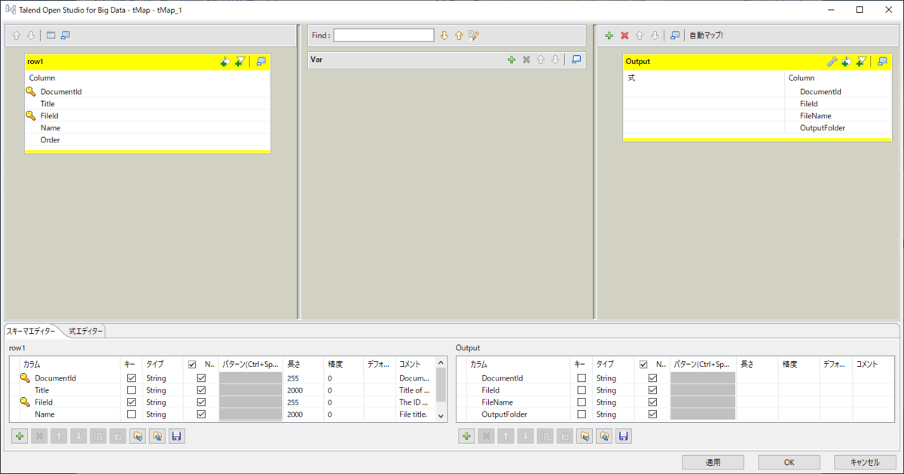Click the Output schema export-to-XML icon
Viewport: 904px width, 474px height.
click(x=603, y=436)
